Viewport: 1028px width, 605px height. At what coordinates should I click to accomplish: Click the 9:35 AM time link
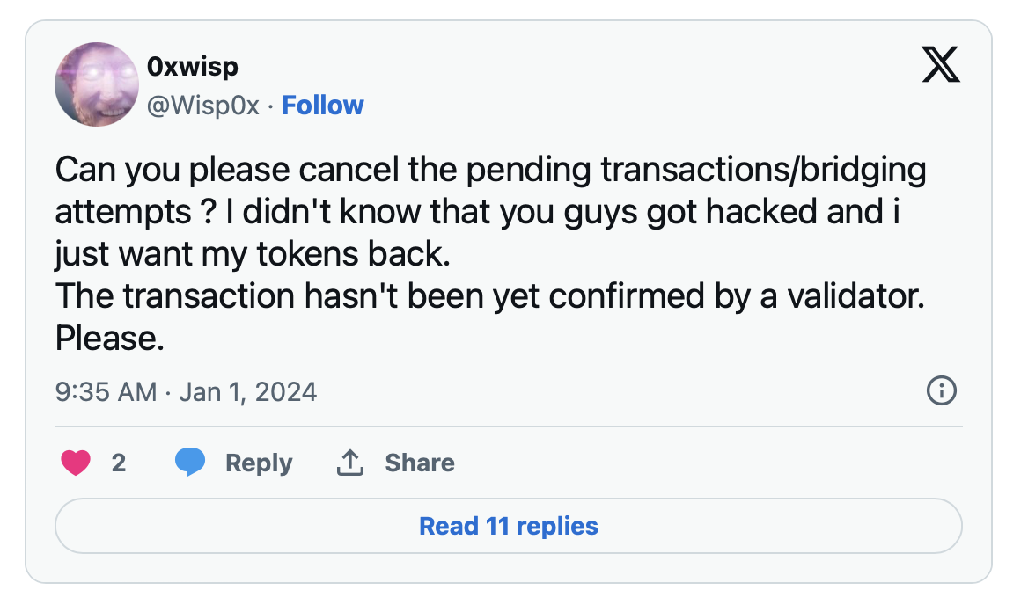[x=106, y=391]
